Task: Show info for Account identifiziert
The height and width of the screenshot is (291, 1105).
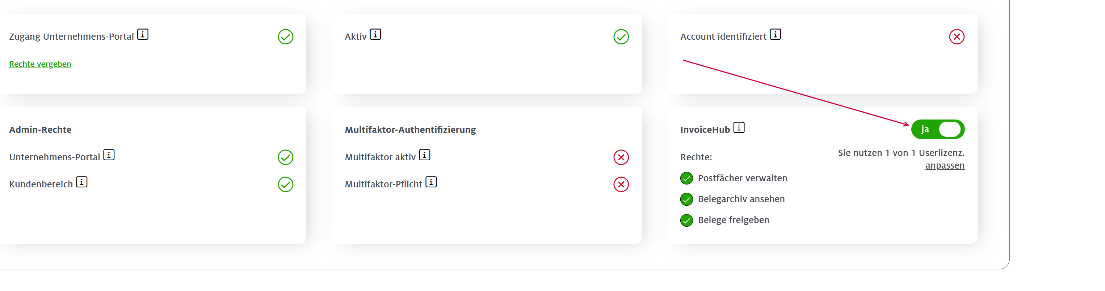Action: point(775,34)
